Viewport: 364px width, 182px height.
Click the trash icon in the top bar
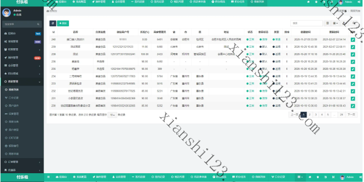[x=316, y=2]
